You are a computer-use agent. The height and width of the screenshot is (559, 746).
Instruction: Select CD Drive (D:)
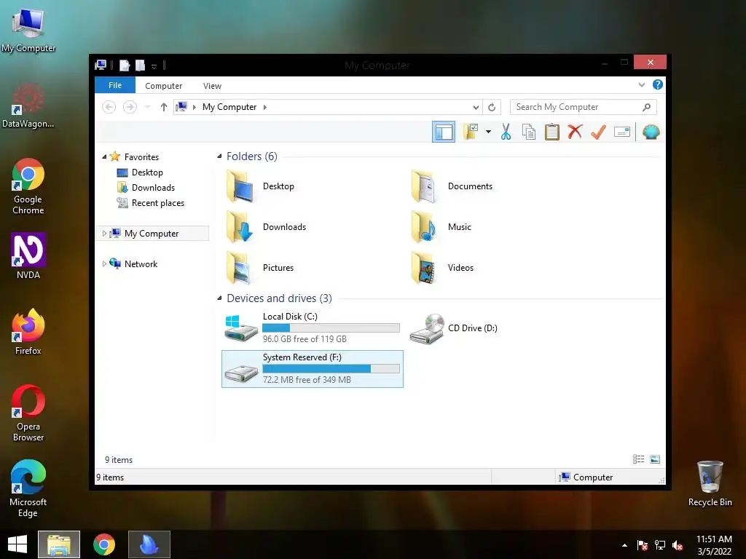pyautogui.click(x=454, y=328)
